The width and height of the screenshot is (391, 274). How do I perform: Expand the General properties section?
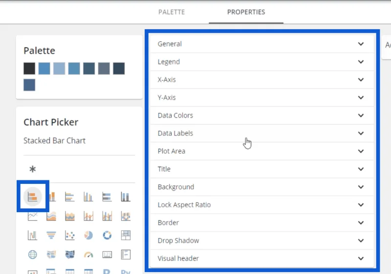pos(262,44)
